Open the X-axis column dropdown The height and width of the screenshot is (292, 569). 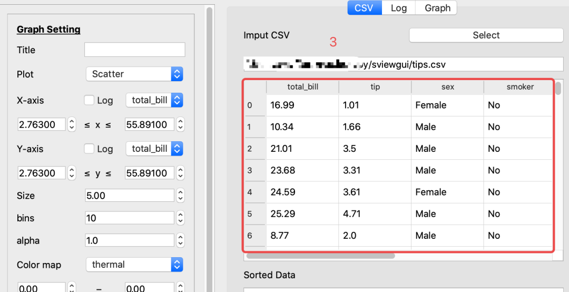tap(154, 100)
